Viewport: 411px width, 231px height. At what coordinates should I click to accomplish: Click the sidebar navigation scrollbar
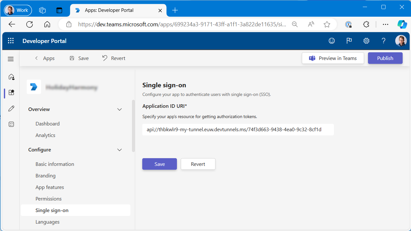[x=133, y=126]
